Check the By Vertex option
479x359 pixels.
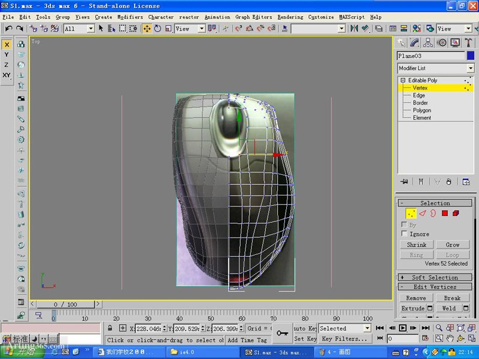tap(404, 225)
